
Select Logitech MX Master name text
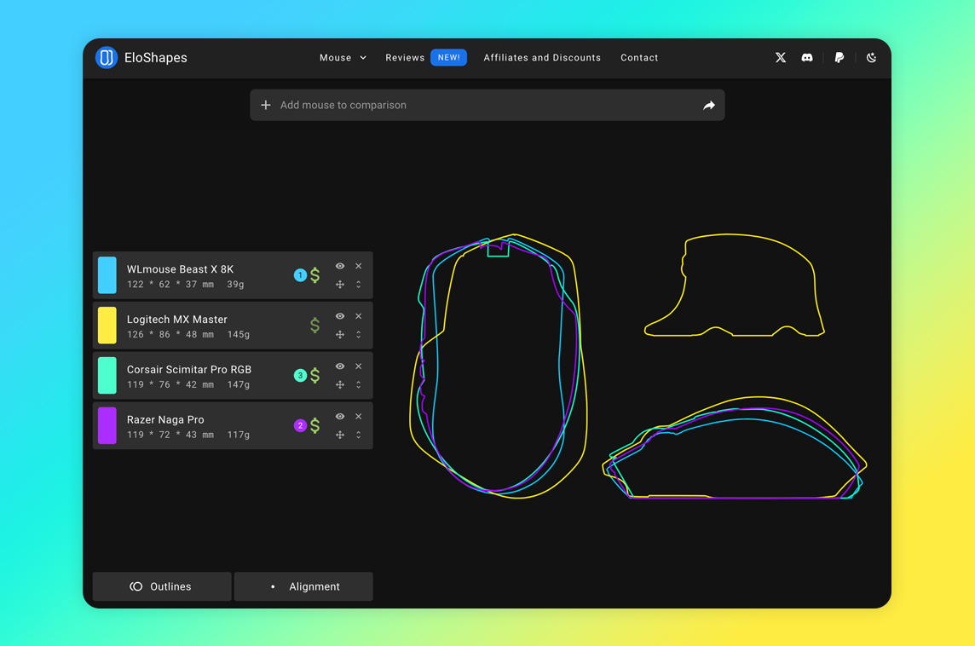177,320
